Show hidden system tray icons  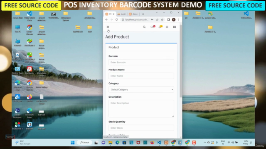pyautogui.click(x=204, y=142)
